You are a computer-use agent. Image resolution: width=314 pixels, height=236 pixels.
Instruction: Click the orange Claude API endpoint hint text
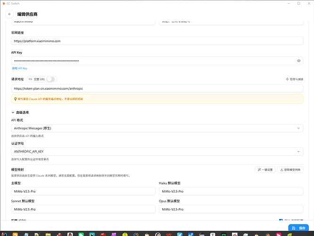tap(50, 99)
